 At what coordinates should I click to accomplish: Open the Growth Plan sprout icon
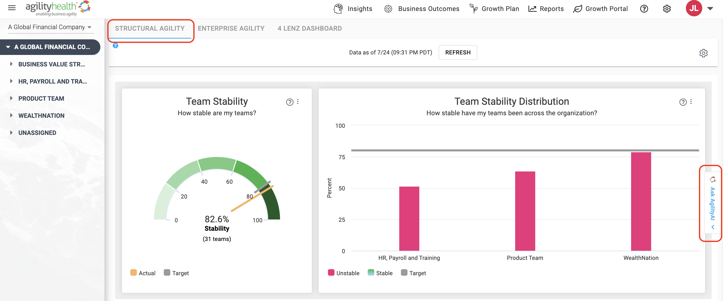click(473, 9)
